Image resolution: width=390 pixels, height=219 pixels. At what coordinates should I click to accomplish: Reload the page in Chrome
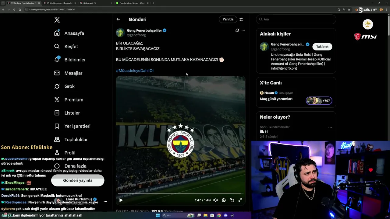(14, 9)
